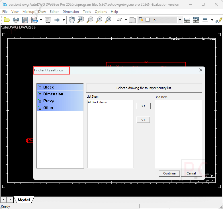Image resolution: width=223 pixels, height=209 pixels.
Task: Select 'All block items' in List Item
Action: click(97, 102)
